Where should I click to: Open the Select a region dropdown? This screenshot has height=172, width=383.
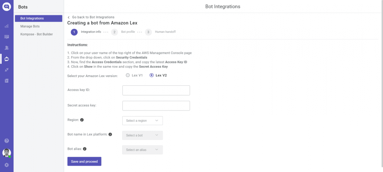143,121
